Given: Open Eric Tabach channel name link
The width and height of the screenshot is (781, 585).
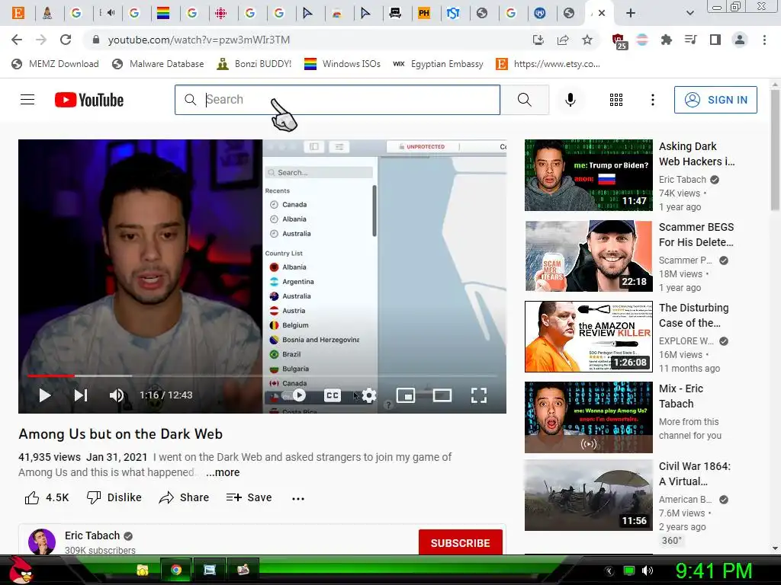Looking at the screenshot, I should [x=92, y=535].
